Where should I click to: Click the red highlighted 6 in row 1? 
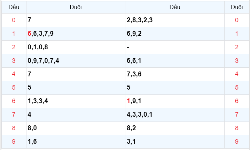[x=30, y=34]
